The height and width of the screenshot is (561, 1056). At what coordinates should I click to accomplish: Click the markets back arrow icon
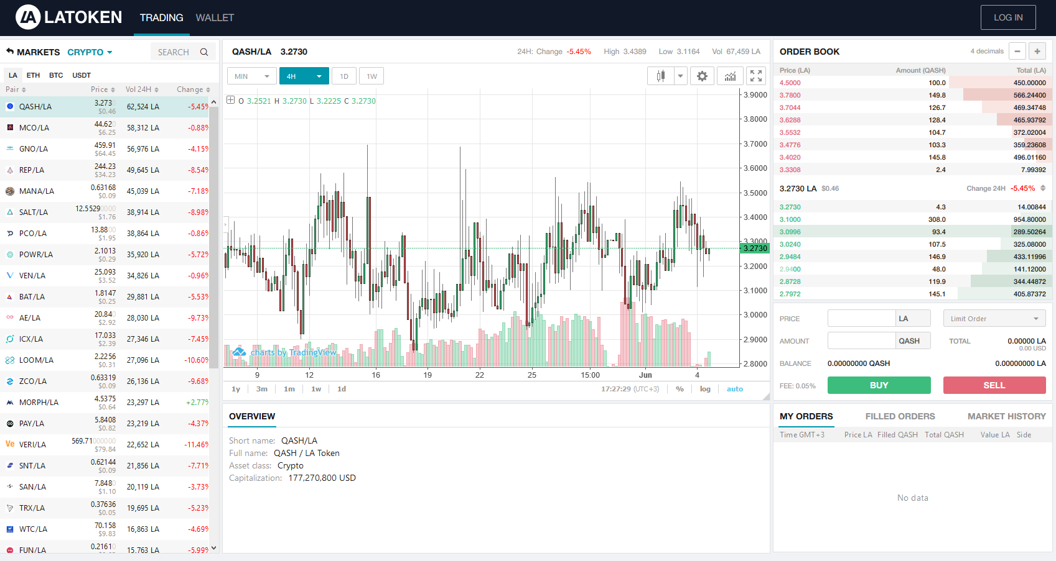(10, 52)
